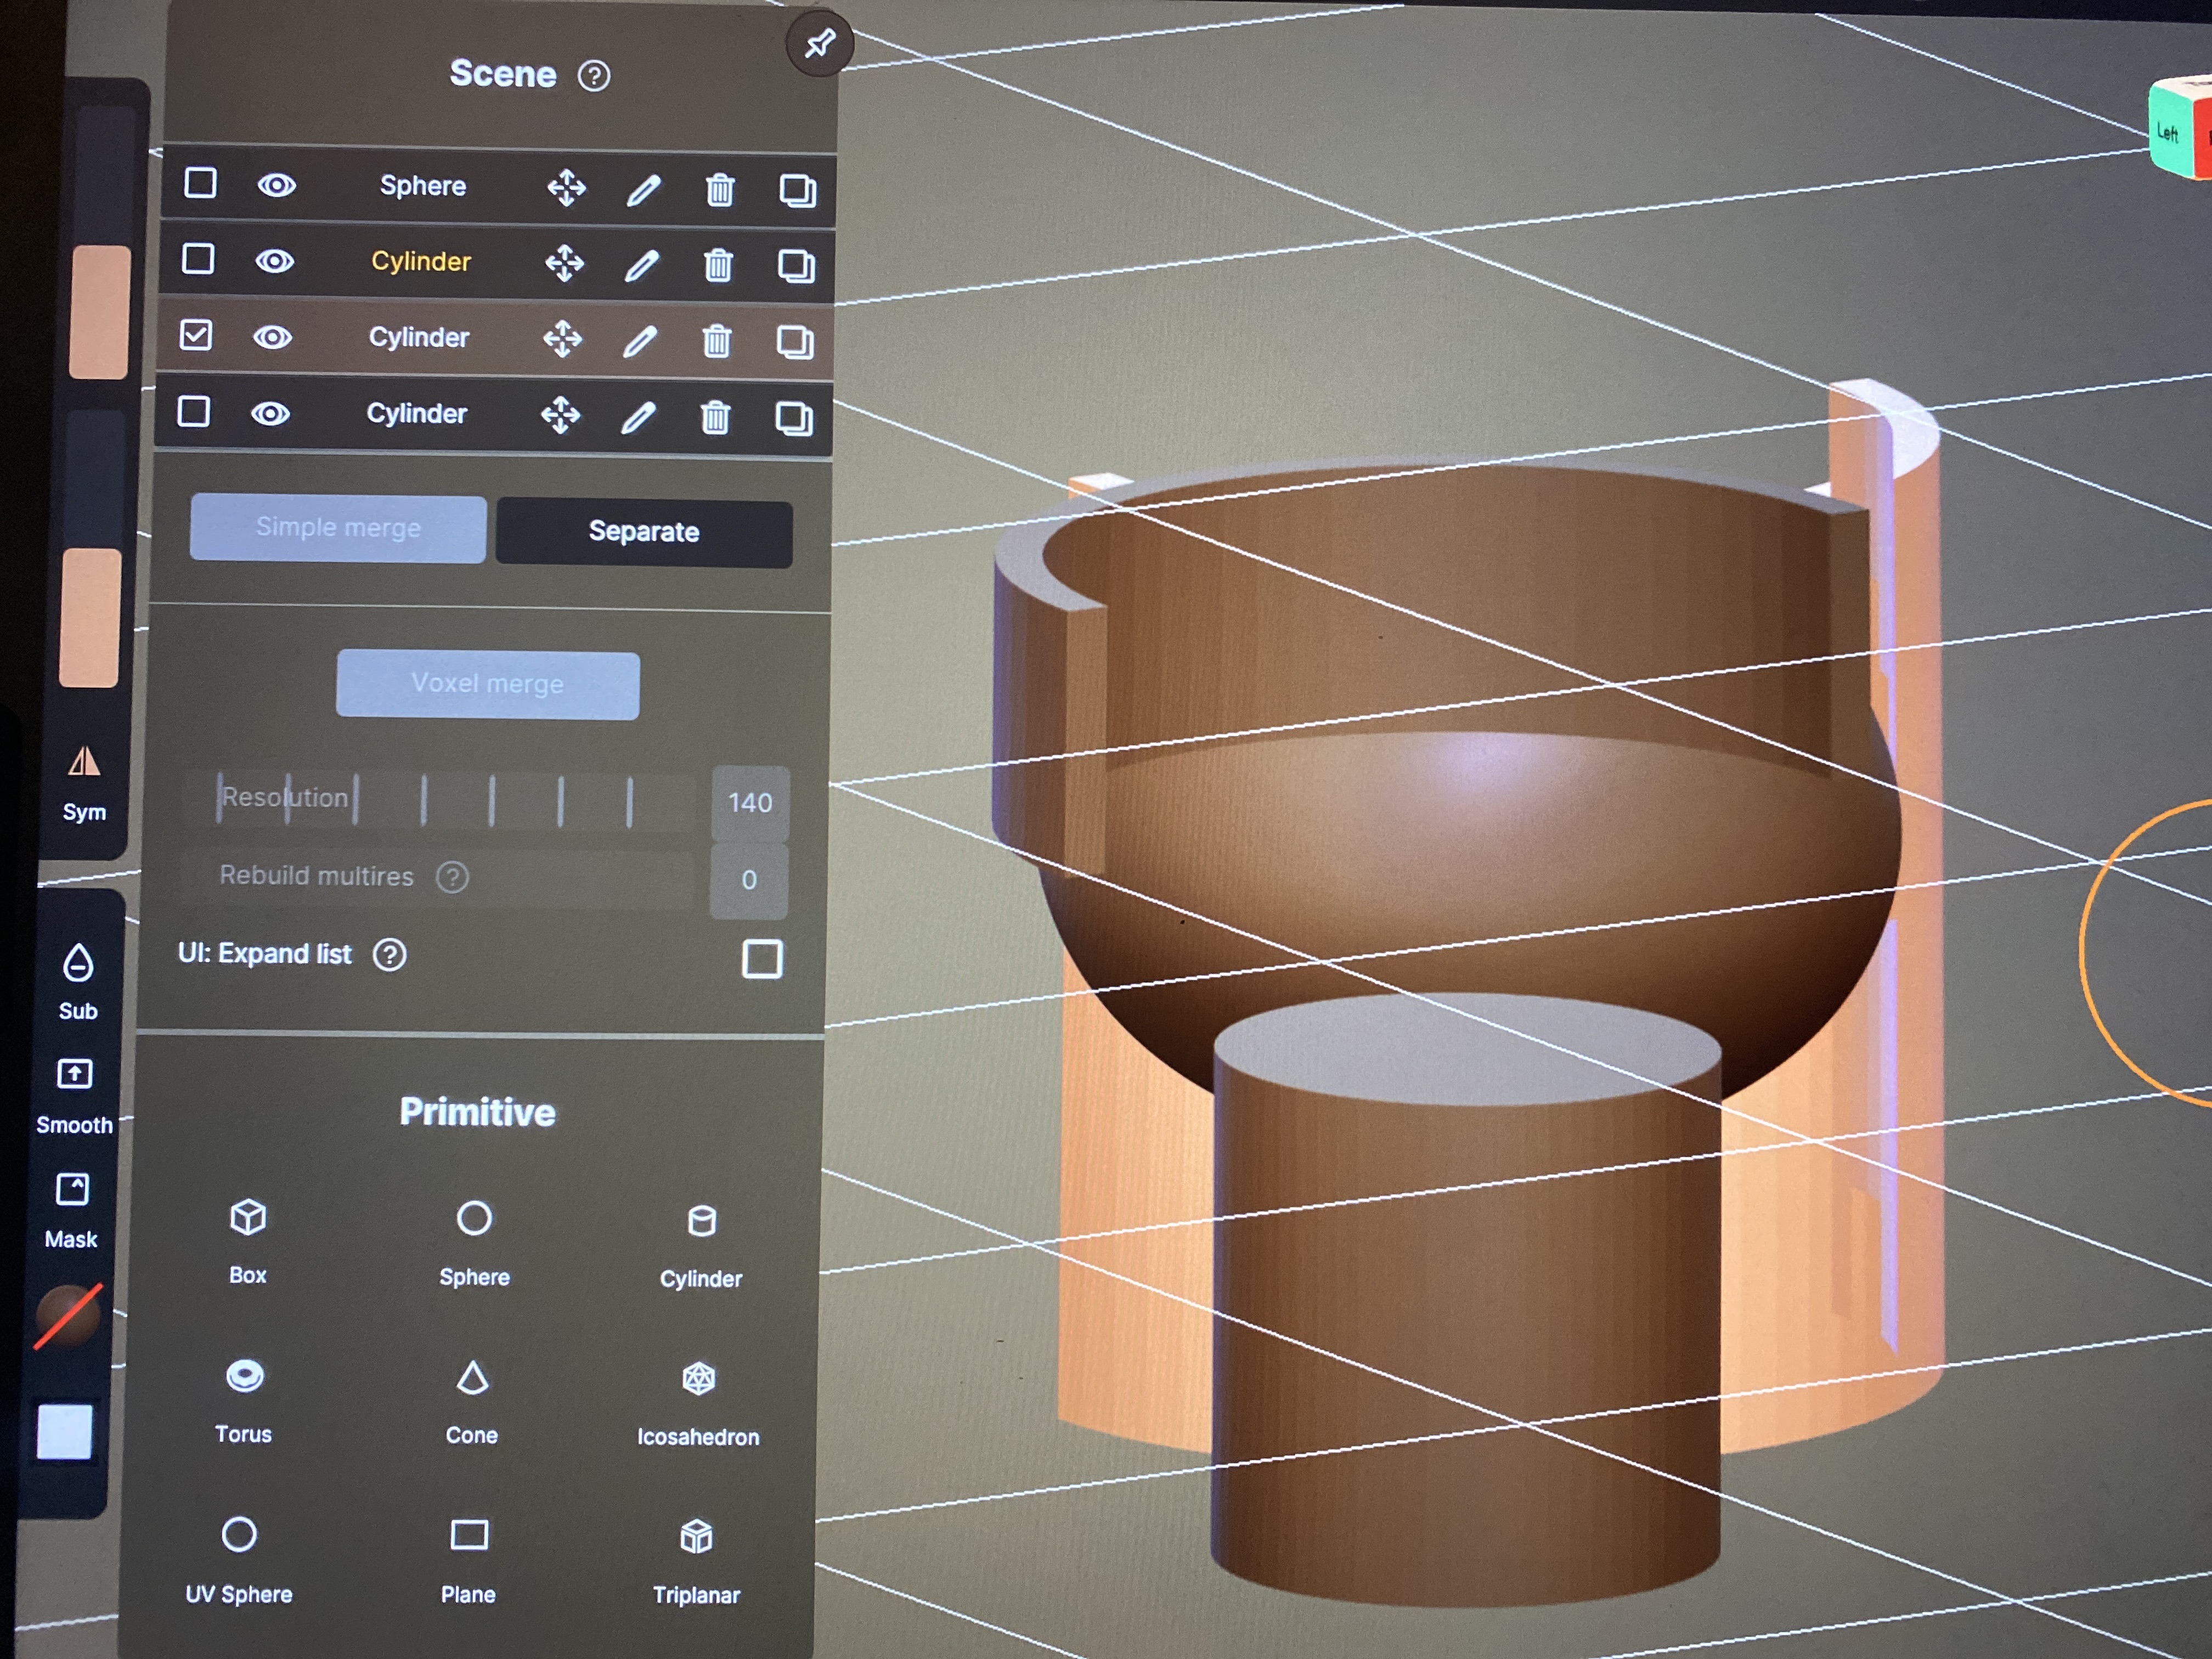2212x1659 pixels.
Task: Pin the Scene panel
Action: point(819,44)
